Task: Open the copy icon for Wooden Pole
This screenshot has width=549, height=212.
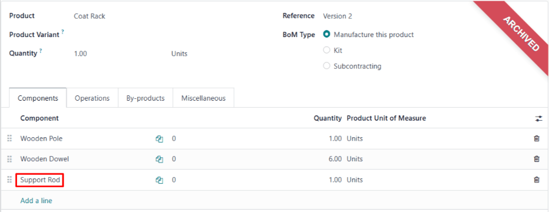Action: coord(159,139)
